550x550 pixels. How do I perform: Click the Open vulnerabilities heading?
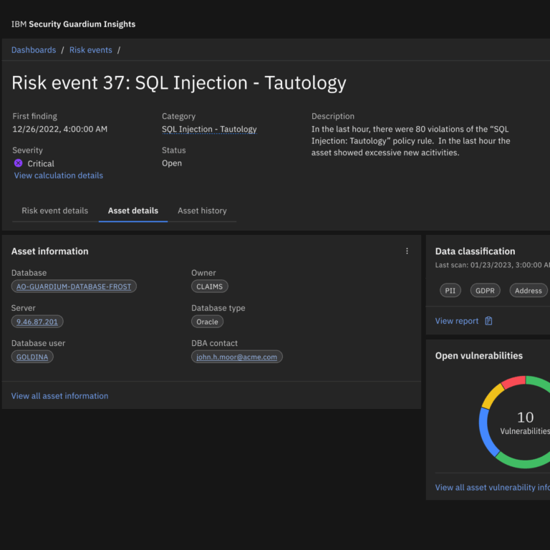click(479, 355)
